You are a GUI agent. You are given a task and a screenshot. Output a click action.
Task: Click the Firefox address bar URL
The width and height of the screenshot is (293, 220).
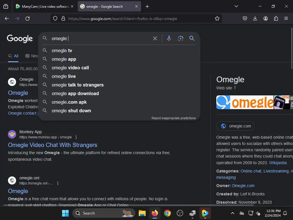click(x=122, y=19)
